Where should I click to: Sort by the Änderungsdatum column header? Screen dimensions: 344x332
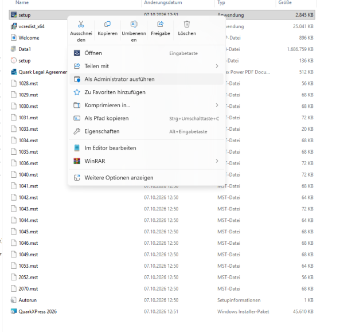point(163,2)
